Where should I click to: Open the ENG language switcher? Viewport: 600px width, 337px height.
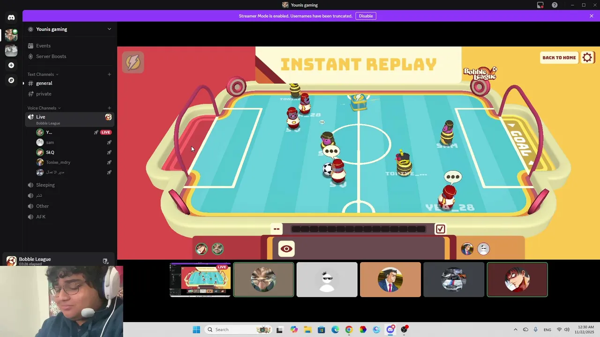click(x=547, y=330)
